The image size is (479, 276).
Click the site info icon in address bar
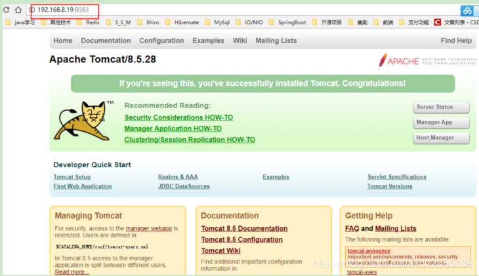click(x=31, y=10)
